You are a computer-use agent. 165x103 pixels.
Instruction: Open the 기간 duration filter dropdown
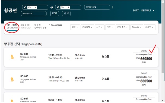click(x=110, y=27)
